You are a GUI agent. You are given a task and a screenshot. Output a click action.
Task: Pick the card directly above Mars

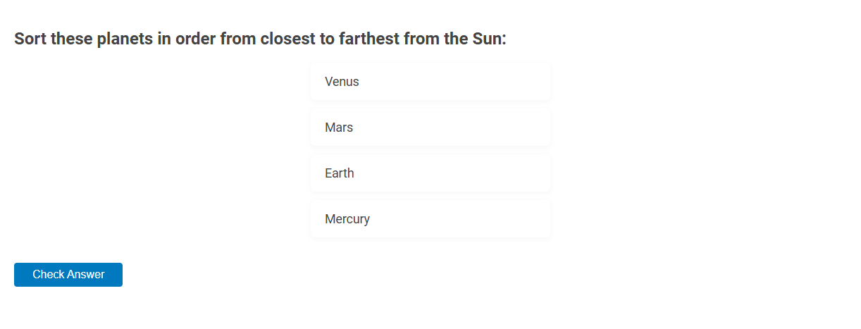[x=430, y=82]
